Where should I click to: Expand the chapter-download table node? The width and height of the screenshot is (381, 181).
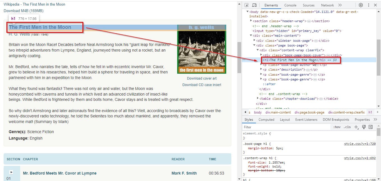(x=258, y=98)
